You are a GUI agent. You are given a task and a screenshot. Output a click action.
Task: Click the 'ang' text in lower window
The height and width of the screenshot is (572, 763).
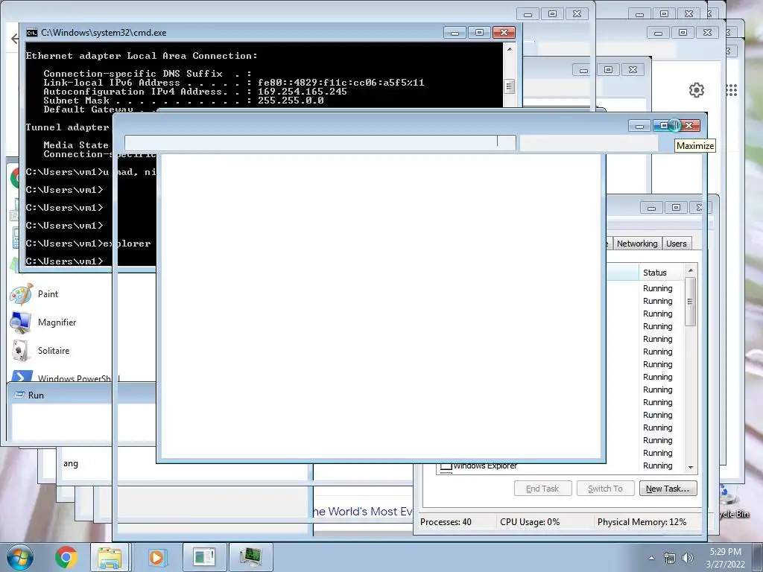point(71,463)
